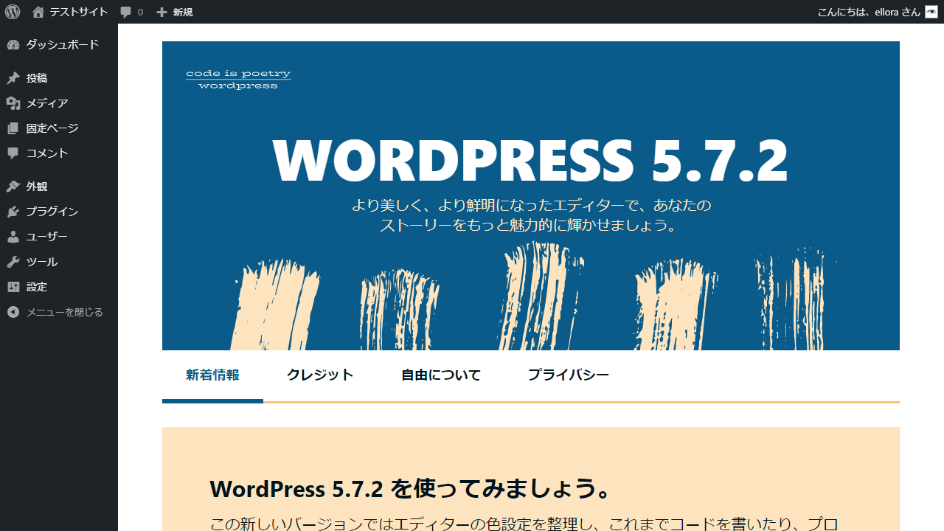This screenshot has height=531, width=944.
Task: Open プラグイン menu label
Action: pyautogui.click(x=52, y=212)
